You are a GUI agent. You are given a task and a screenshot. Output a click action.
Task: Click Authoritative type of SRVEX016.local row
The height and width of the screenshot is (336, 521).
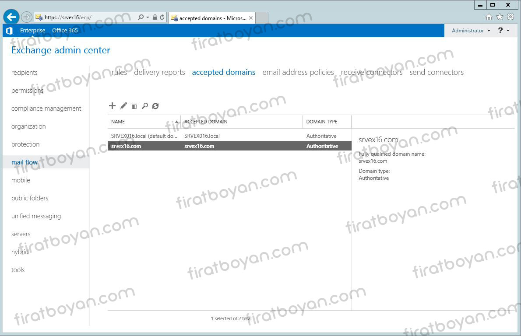321,136
